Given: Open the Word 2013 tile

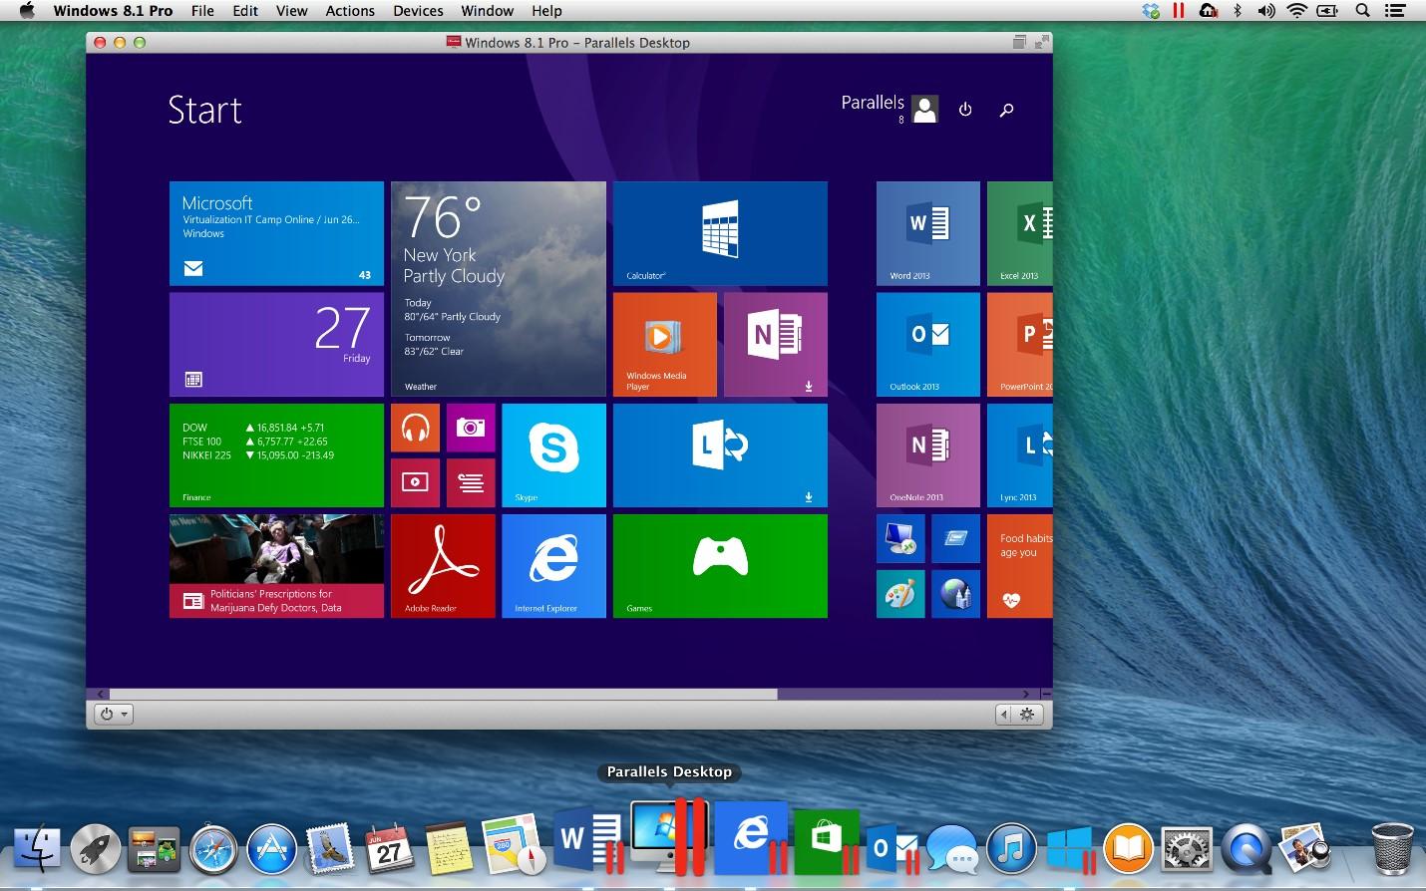Looking at the screenshot, I should 927,233.
